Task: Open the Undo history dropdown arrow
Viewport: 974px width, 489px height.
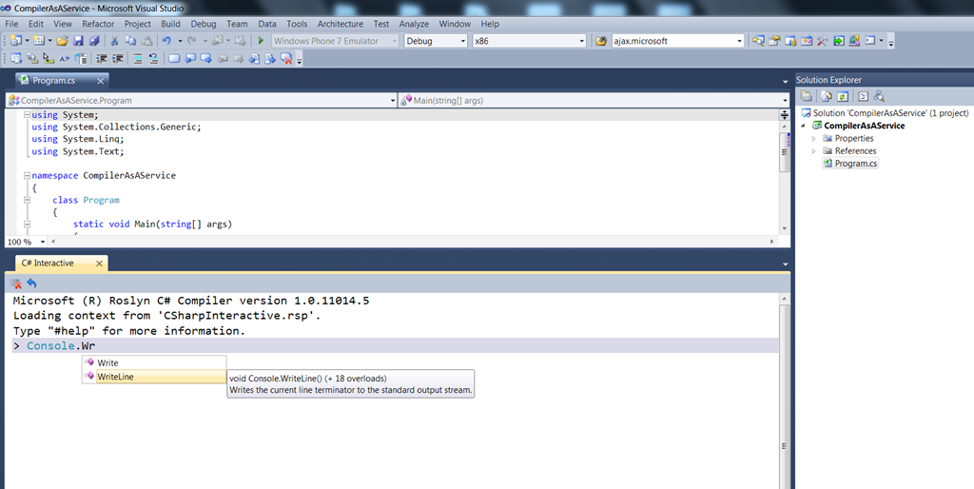Action: [180, 41]
